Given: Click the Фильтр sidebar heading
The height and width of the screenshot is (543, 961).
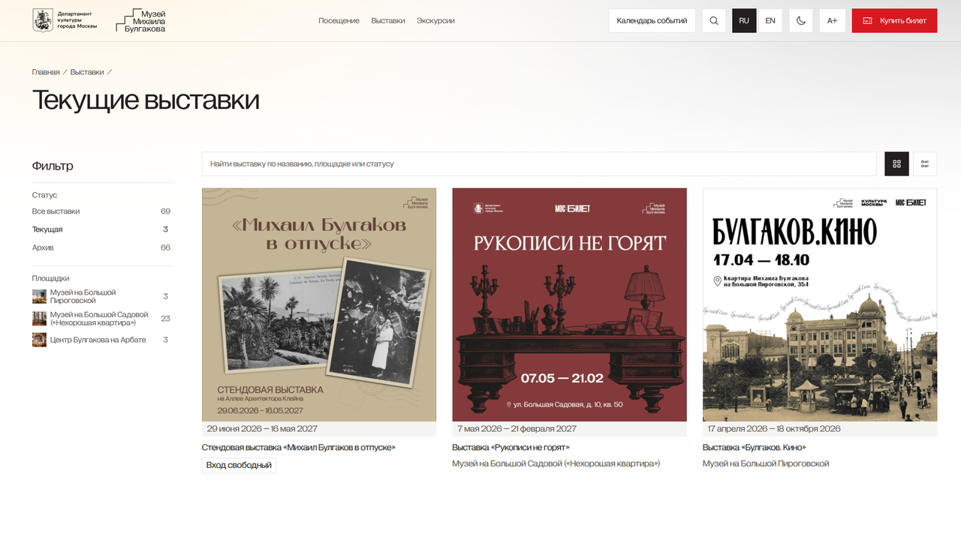Looking at the screenshot, I should 53,166.
